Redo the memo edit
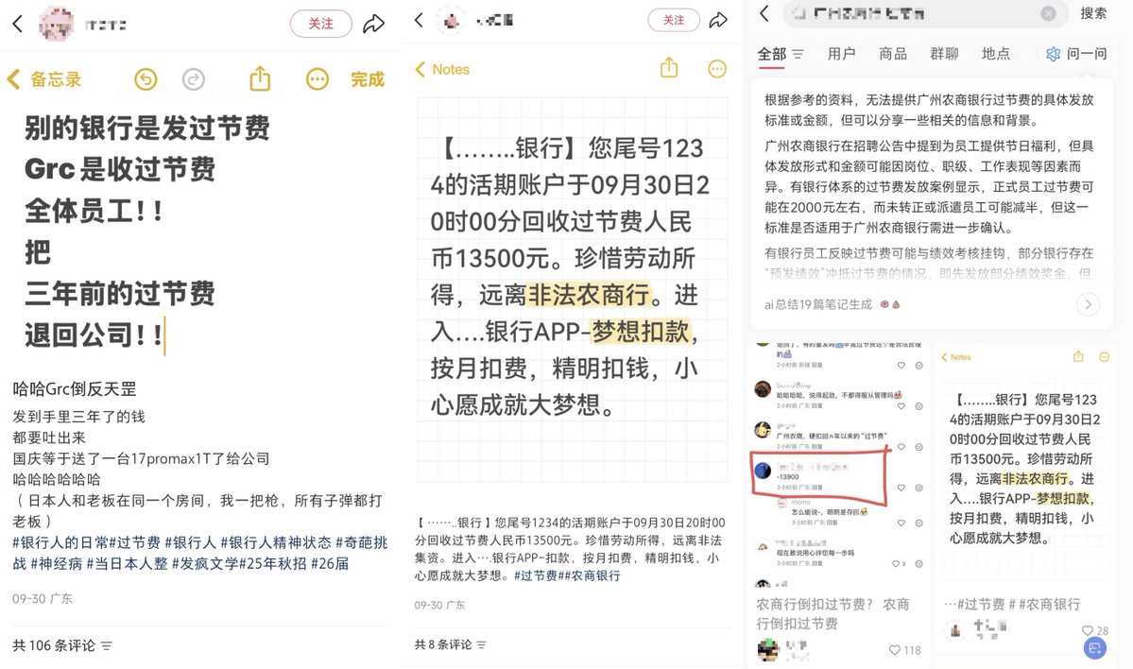1133x669 pixels. (x=194, y=78)
